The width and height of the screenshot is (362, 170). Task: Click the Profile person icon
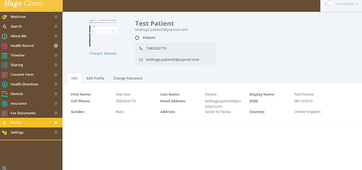click(4, 123)
